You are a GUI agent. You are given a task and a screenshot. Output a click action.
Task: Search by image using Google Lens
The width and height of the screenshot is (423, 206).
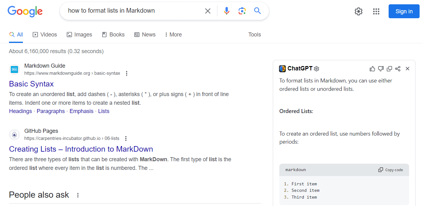(x=242, y=11)
